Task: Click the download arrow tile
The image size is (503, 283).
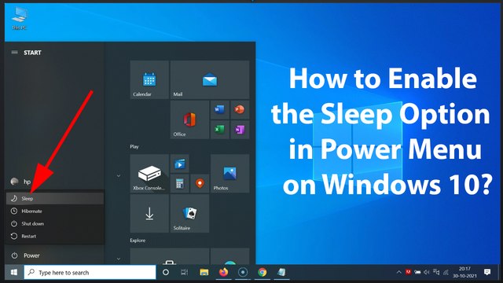Action: click(x=149, y=213)
